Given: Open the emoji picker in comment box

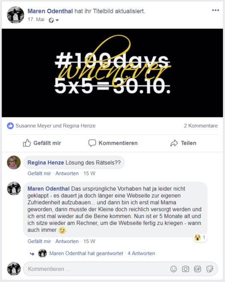Looking at the screenshot, I should tap(174, 269).
